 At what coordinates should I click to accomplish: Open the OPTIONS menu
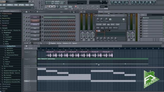click(21, 5)
